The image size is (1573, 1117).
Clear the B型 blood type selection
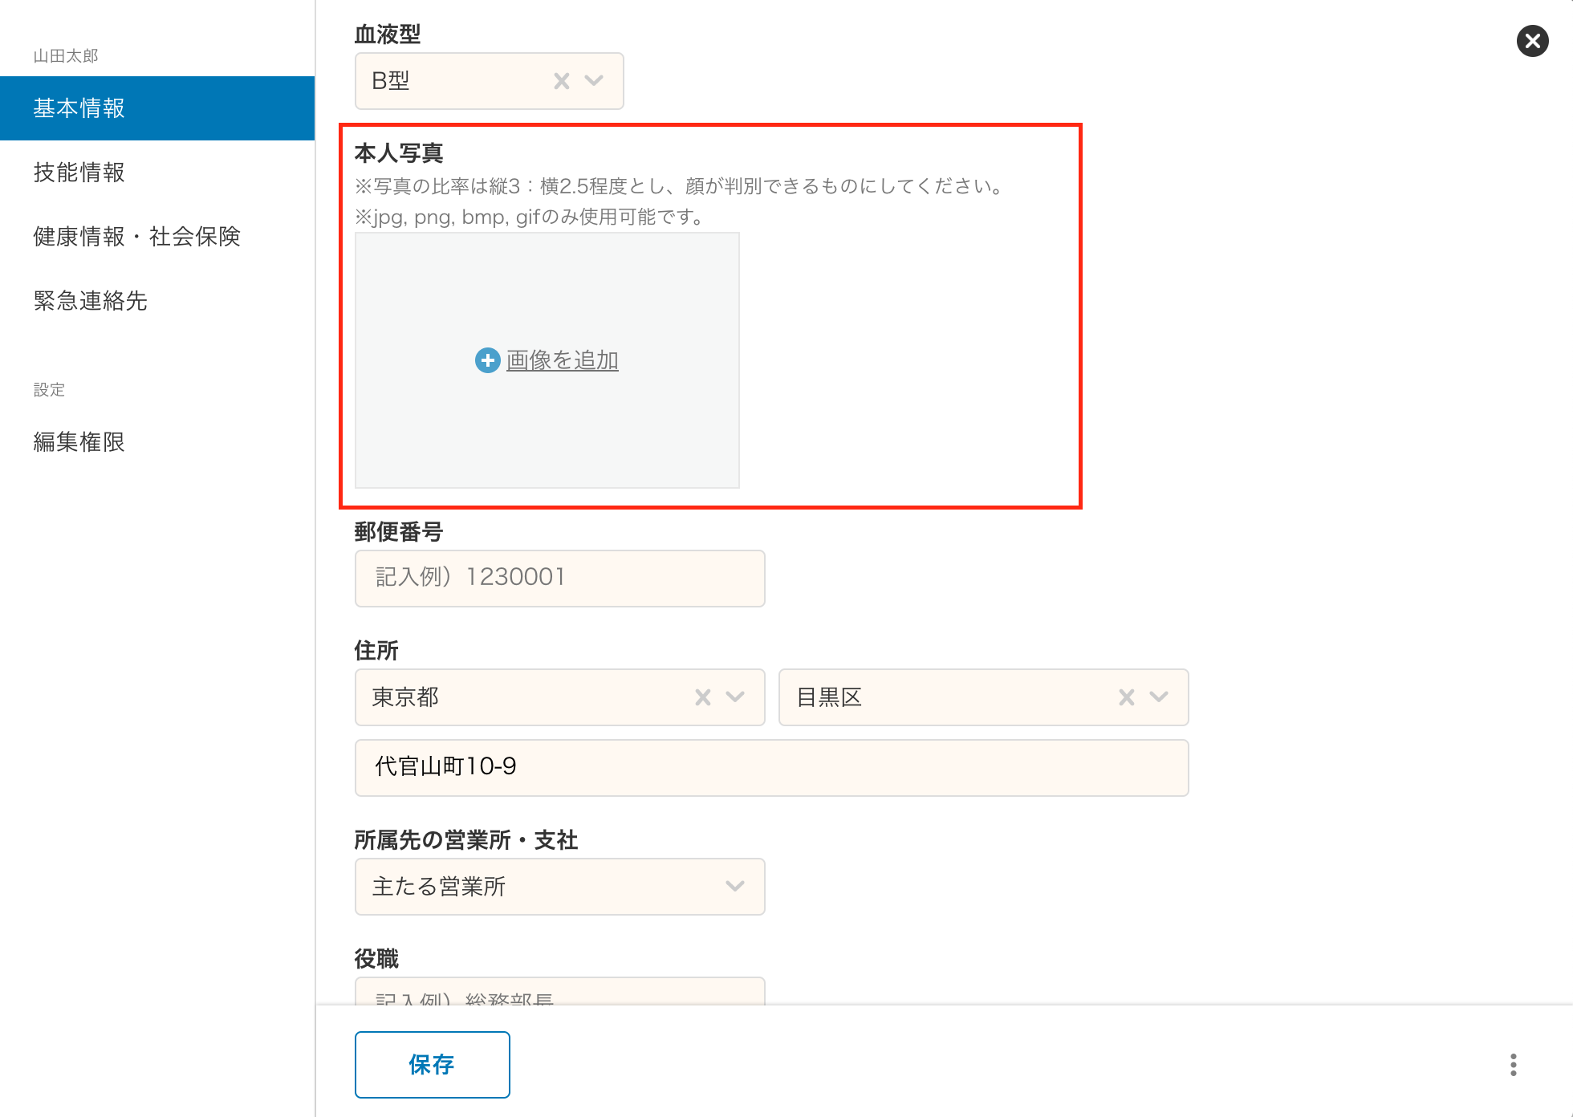tap(562, 81)
